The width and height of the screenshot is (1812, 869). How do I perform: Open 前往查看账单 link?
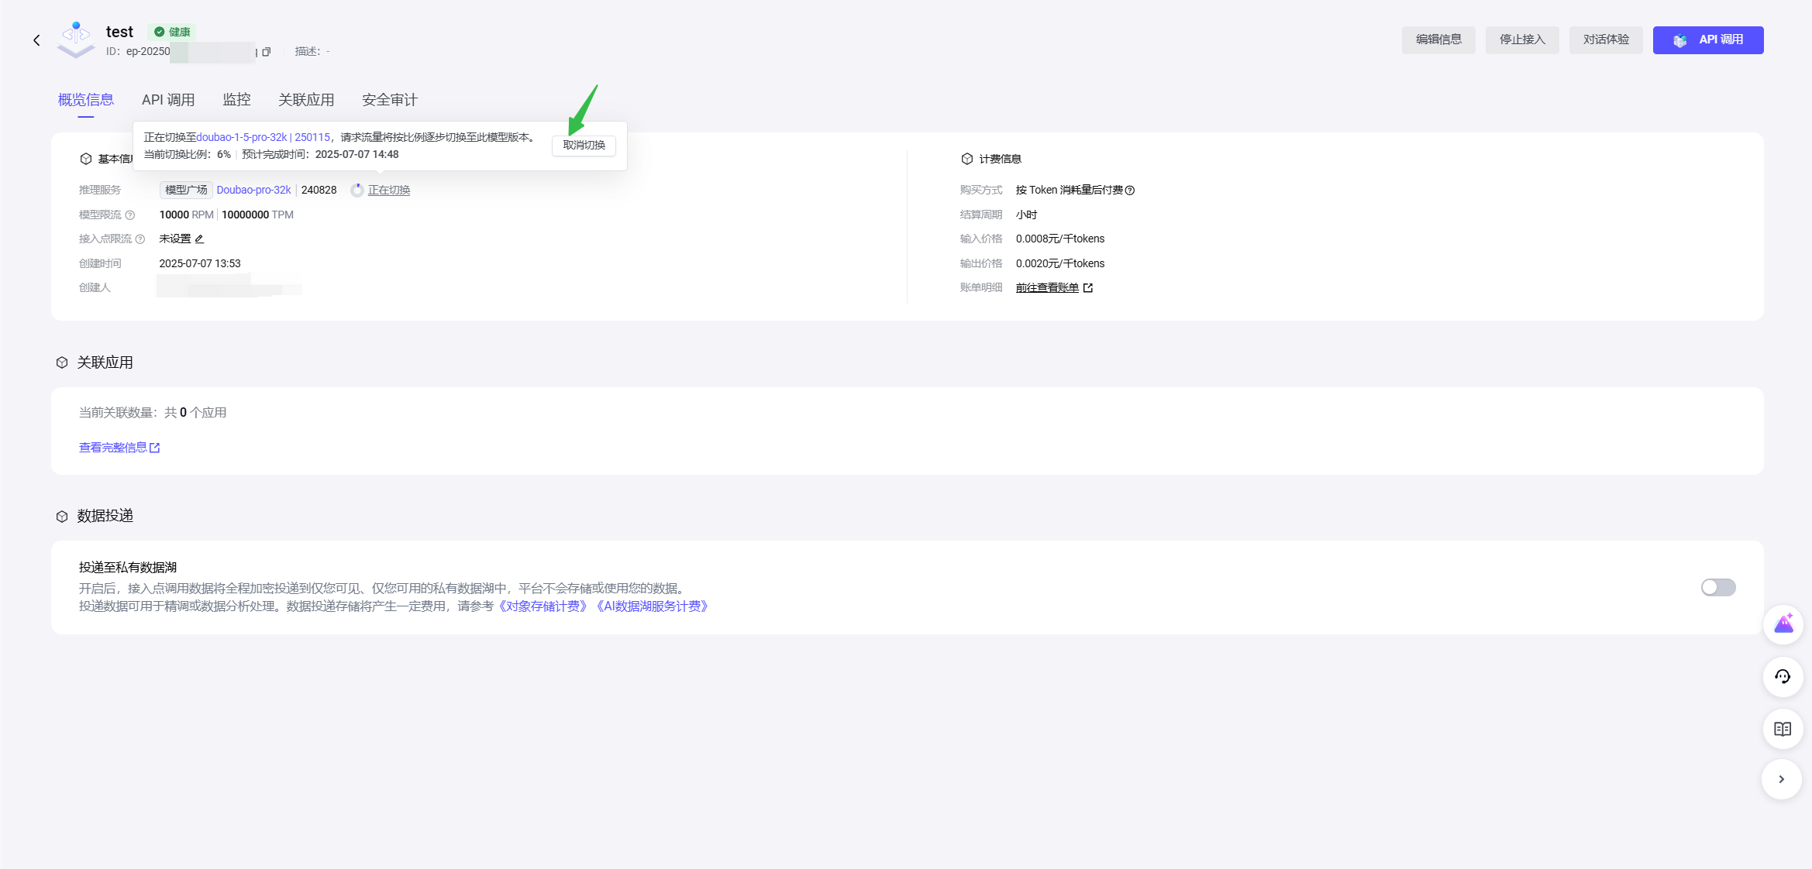tap(1047, 288)
